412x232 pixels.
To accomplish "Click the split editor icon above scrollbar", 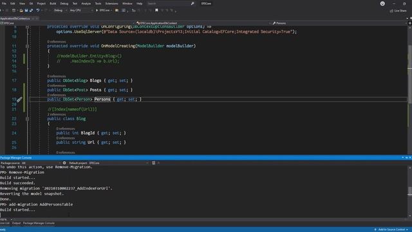I will pyautogui.click(x=409, y=23).
